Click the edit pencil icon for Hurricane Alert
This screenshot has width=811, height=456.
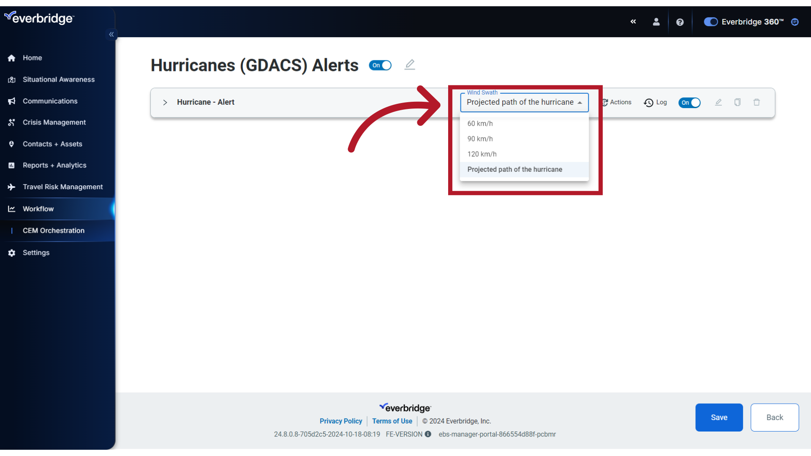(718, 103)
